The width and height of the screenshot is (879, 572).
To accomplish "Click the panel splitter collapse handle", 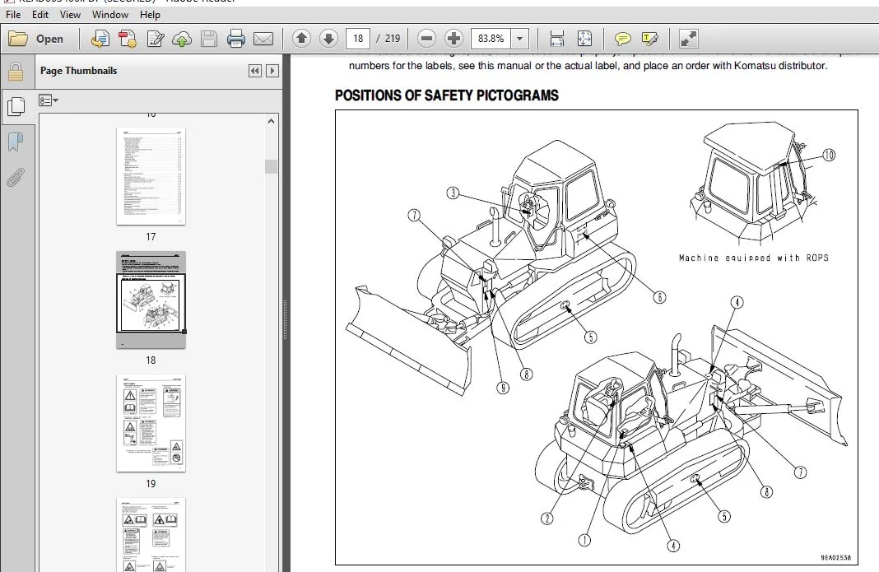I will (286, 319).
